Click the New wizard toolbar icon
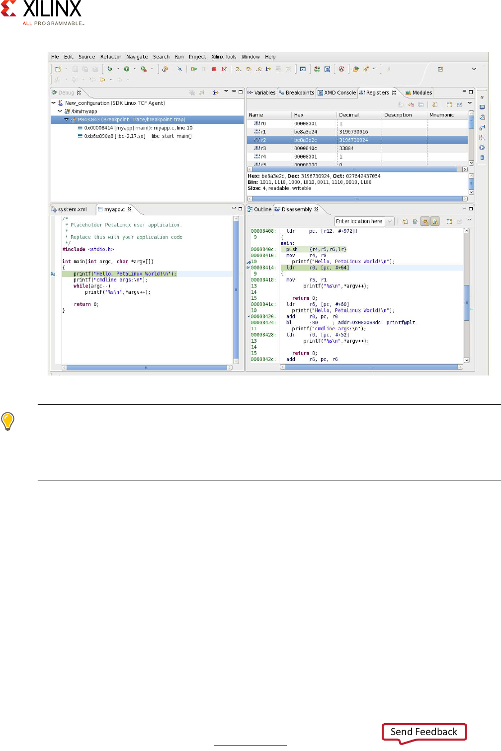 pyautogui.click(x=58, y=69)
